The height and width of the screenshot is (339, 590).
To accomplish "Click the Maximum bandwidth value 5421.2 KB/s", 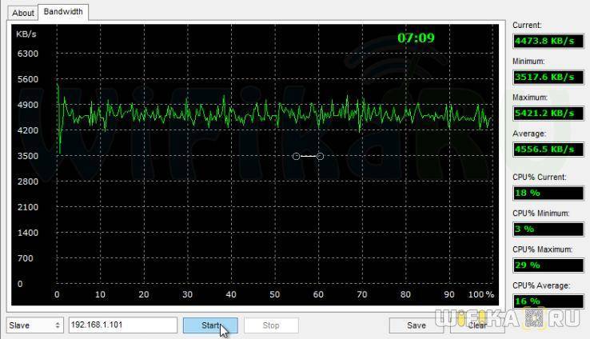I will pos(543,113).
